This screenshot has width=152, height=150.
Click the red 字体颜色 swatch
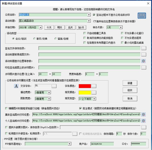click(x=84, y=86)
